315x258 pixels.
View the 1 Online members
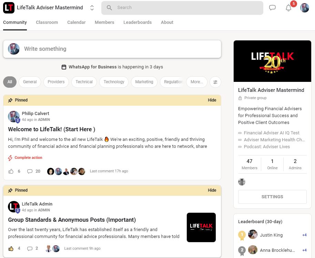click(x=272, y=164)
